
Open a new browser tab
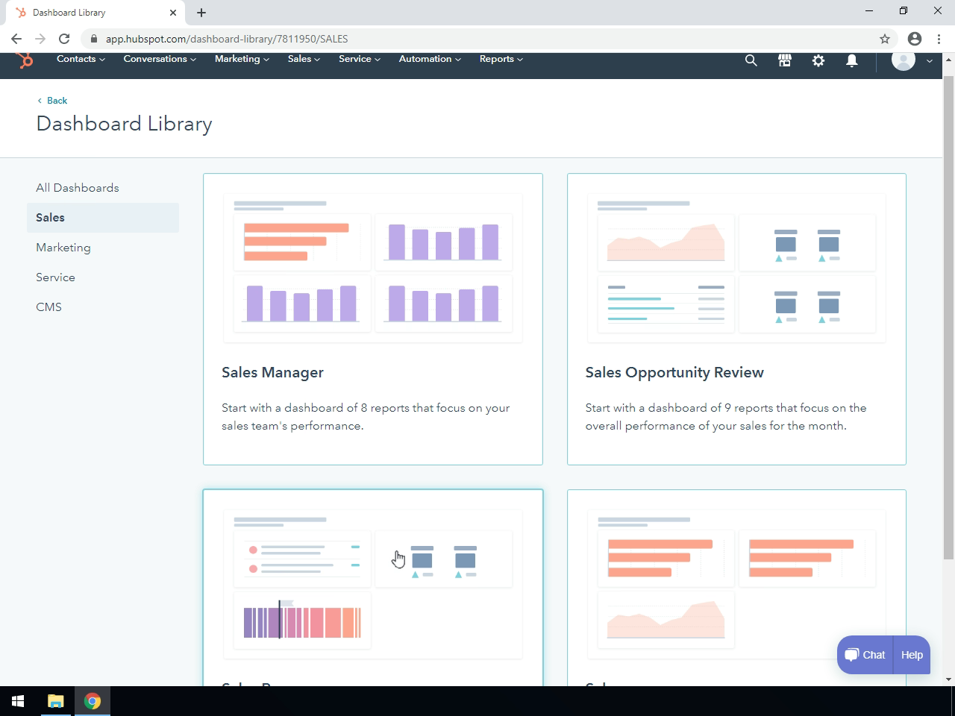click(201, 13)
